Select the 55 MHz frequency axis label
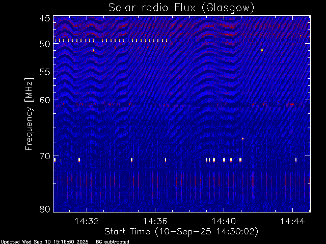The height and width of the screenshot is (244, 326). tap(45, 72)
